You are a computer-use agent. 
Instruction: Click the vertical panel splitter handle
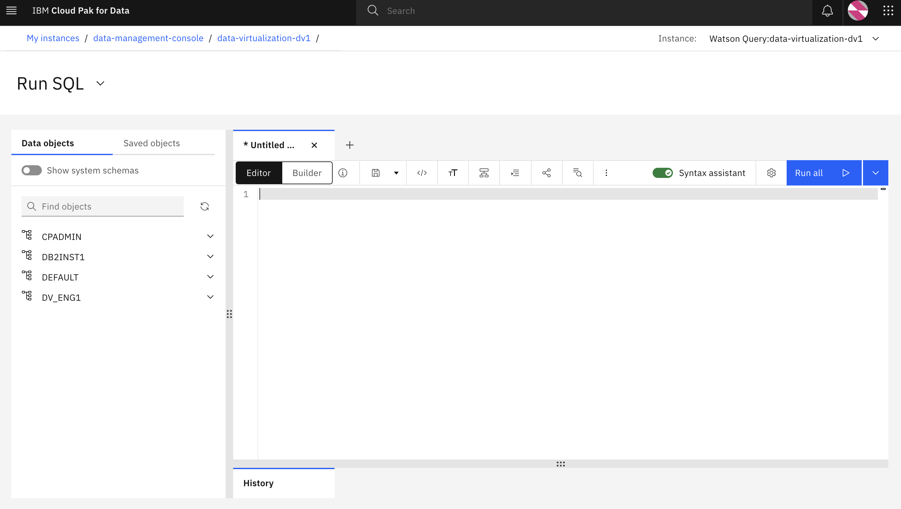click(x=229, y=314)
